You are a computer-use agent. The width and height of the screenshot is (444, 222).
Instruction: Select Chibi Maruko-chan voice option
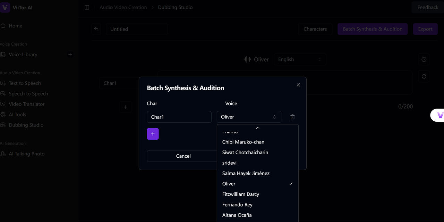(243, 142)
